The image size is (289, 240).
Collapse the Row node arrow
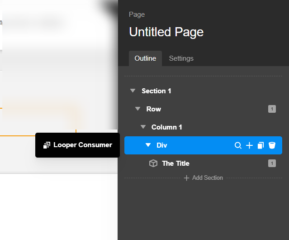point(138,109)
